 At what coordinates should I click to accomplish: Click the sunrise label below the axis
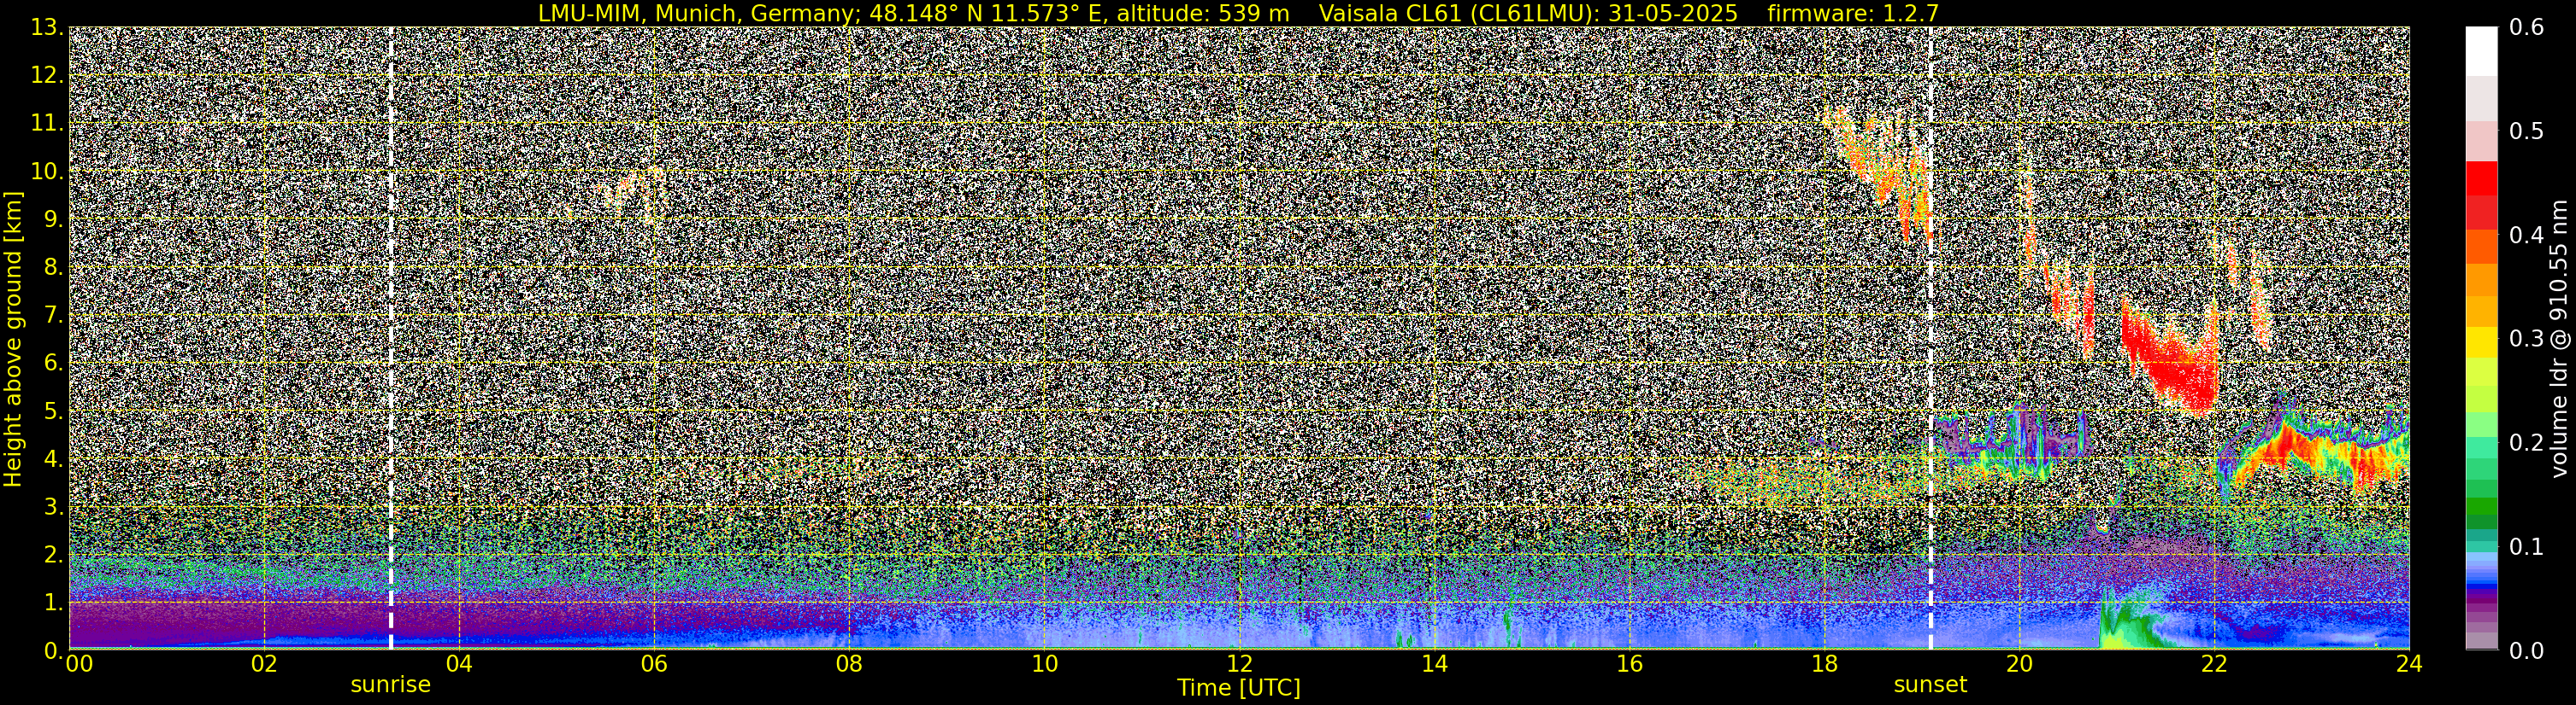tap(390, 685)
